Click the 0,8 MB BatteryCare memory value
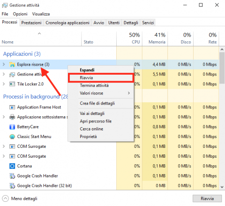The height and width of the screenshot is (206, 225). (159, 127)
